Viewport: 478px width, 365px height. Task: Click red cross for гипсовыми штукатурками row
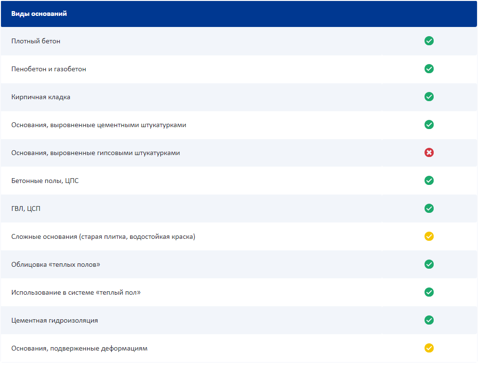[x=429, y=153]
